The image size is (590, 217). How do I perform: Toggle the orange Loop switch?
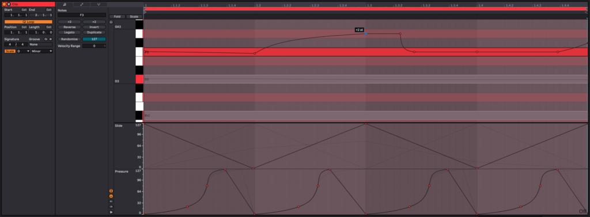click(x=28, y=22)
